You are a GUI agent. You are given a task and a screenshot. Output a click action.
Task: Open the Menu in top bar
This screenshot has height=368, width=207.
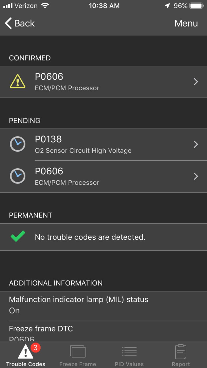(186, 23)
